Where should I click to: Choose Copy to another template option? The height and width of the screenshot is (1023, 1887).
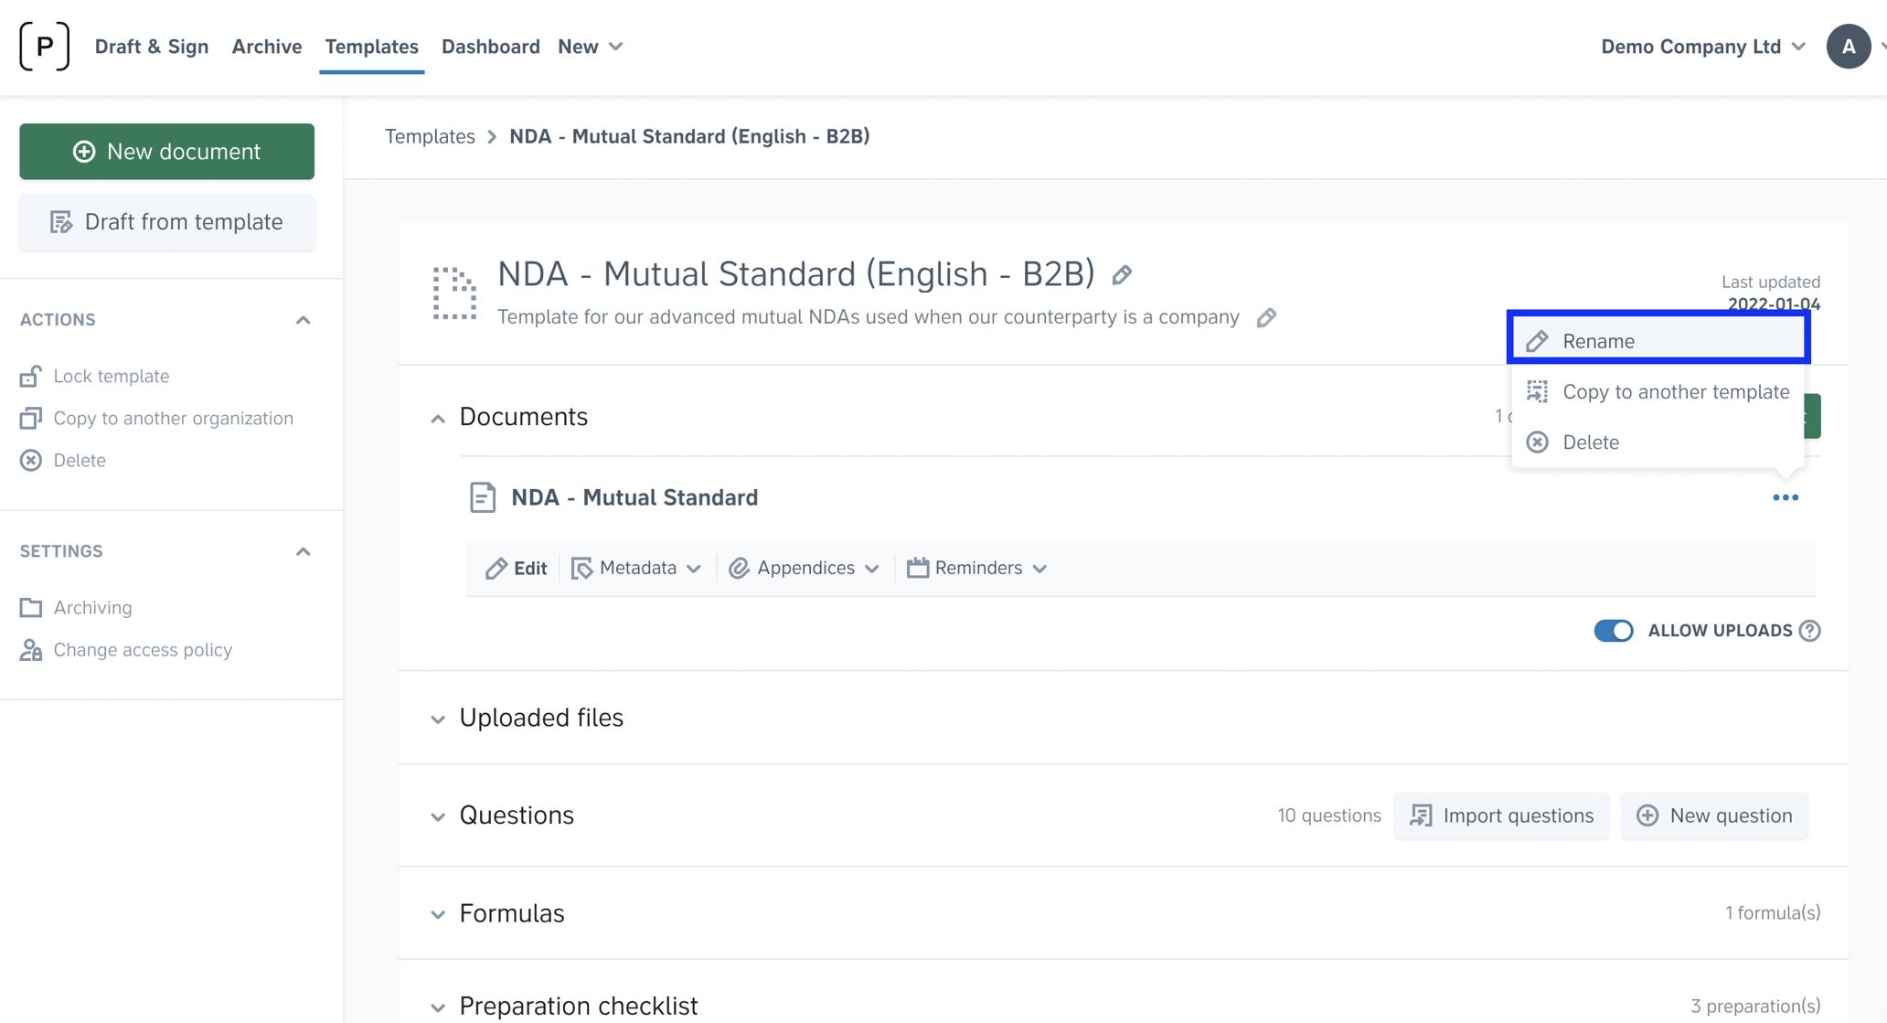coord(1675,392)
